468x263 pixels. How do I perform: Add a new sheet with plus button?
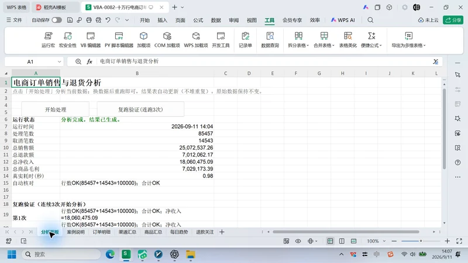click(222, 232)
